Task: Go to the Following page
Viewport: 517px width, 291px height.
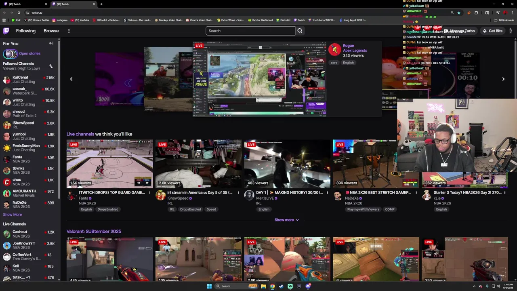Action: pos(26,31)
